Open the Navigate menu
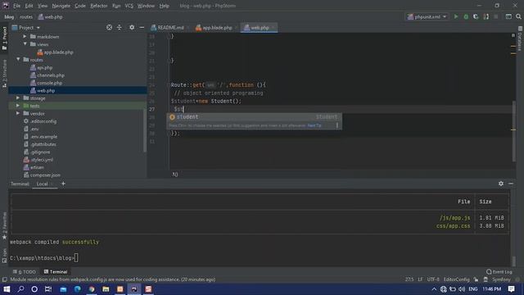The image size is (524, 295). [61, 6]
